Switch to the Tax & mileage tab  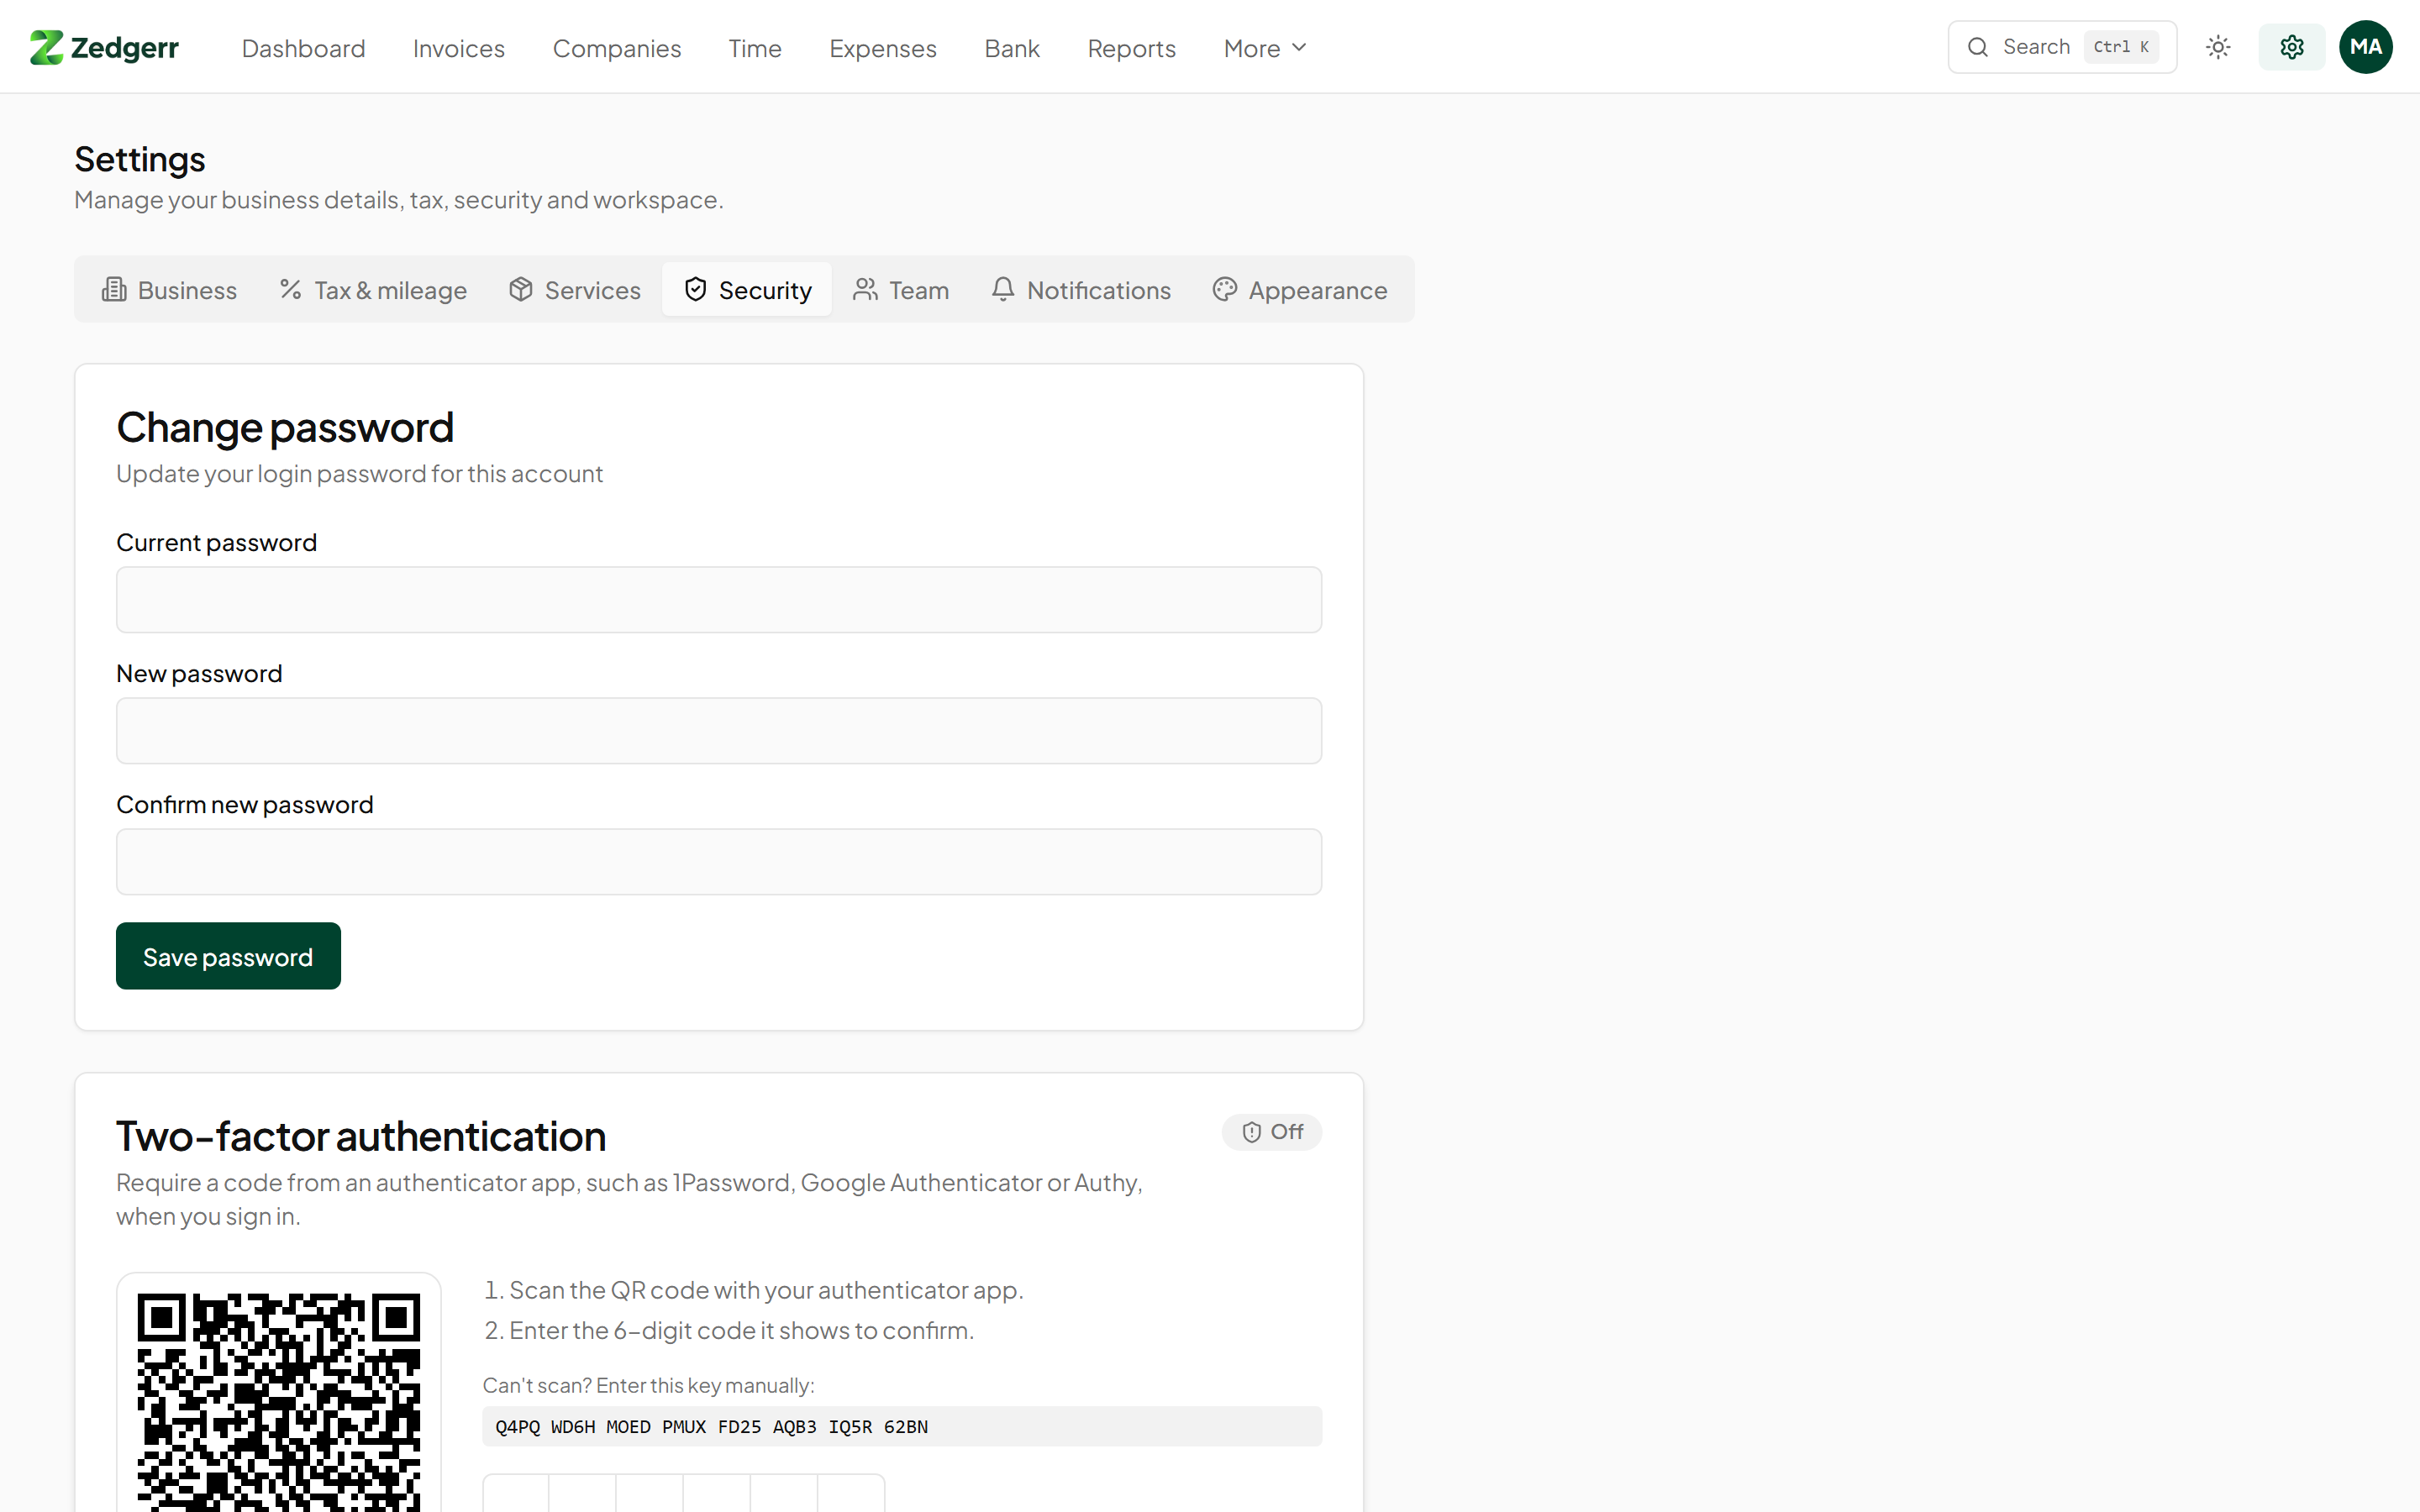[x=373, y=290]
